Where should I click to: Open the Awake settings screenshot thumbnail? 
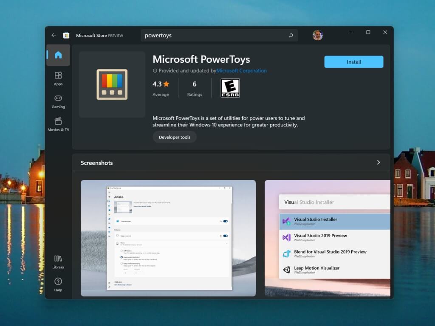pos(168,238)
